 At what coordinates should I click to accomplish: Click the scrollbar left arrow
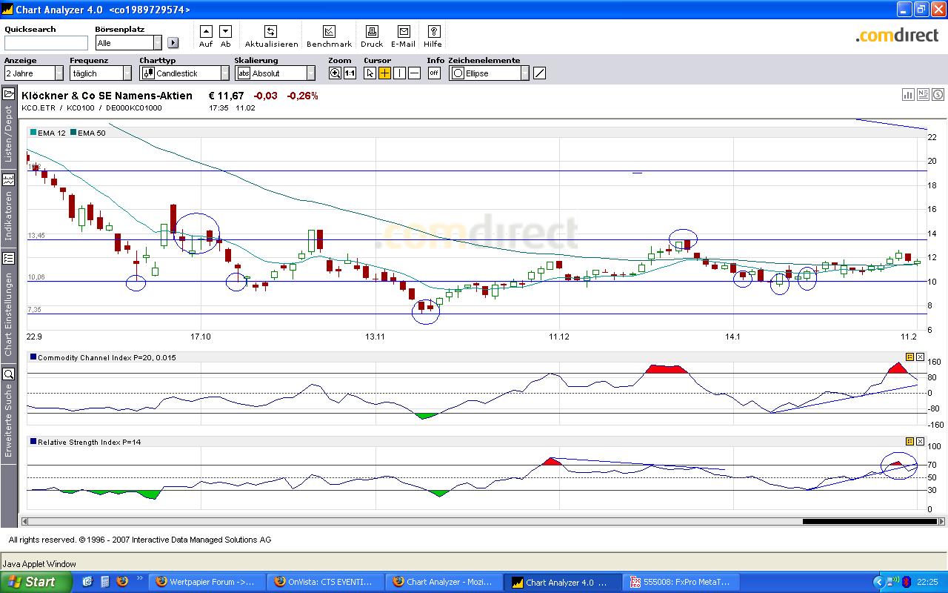(26, 521)
